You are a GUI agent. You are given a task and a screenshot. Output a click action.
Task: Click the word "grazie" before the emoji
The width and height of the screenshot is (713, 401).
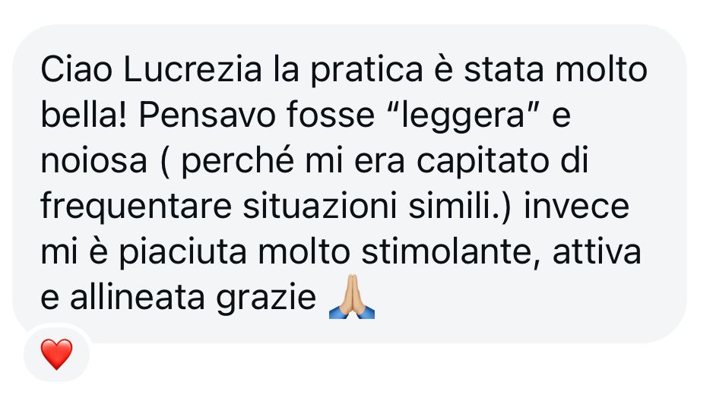tap(265, 298)
